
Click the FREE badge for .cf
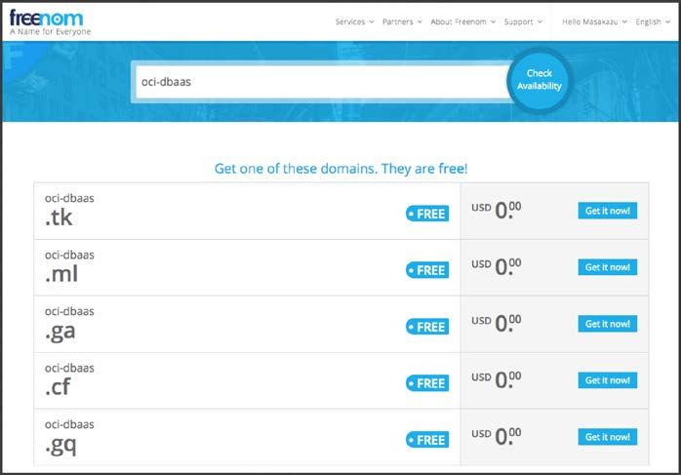pyautogui.click(x=427, y=383)
